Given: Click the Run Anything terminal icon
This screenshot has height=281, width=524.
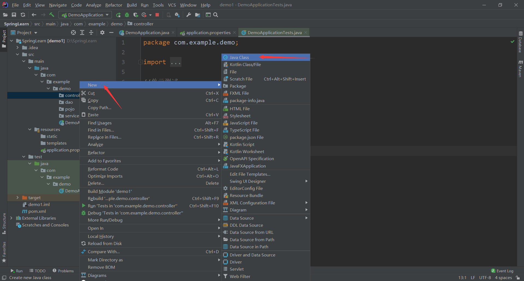Looking at the screenshot, I should tap(208, 15).
